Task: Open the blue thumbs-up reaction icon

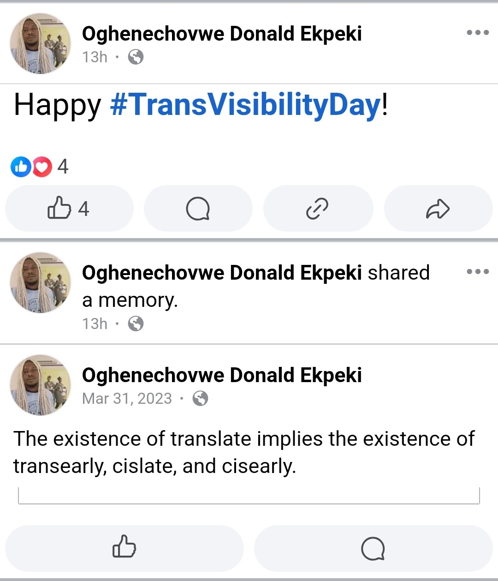Action: 21,167
